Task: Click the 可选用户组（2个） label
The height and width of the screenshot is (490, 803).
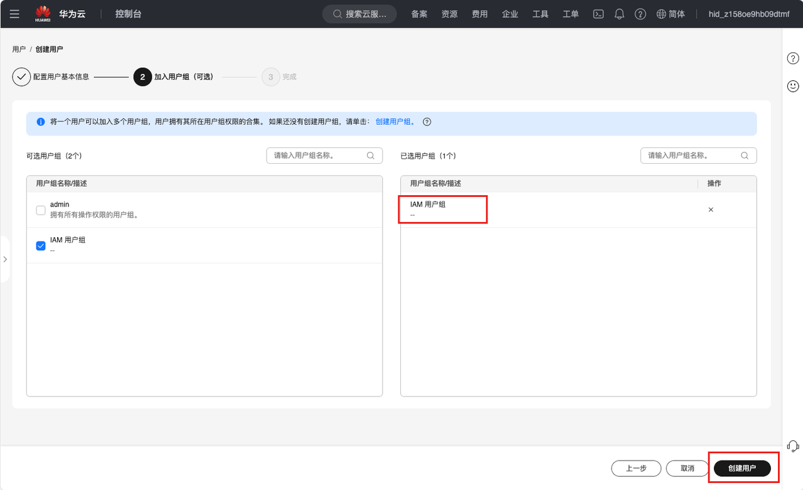Action: pyautogui.click(x=54, y=156)
